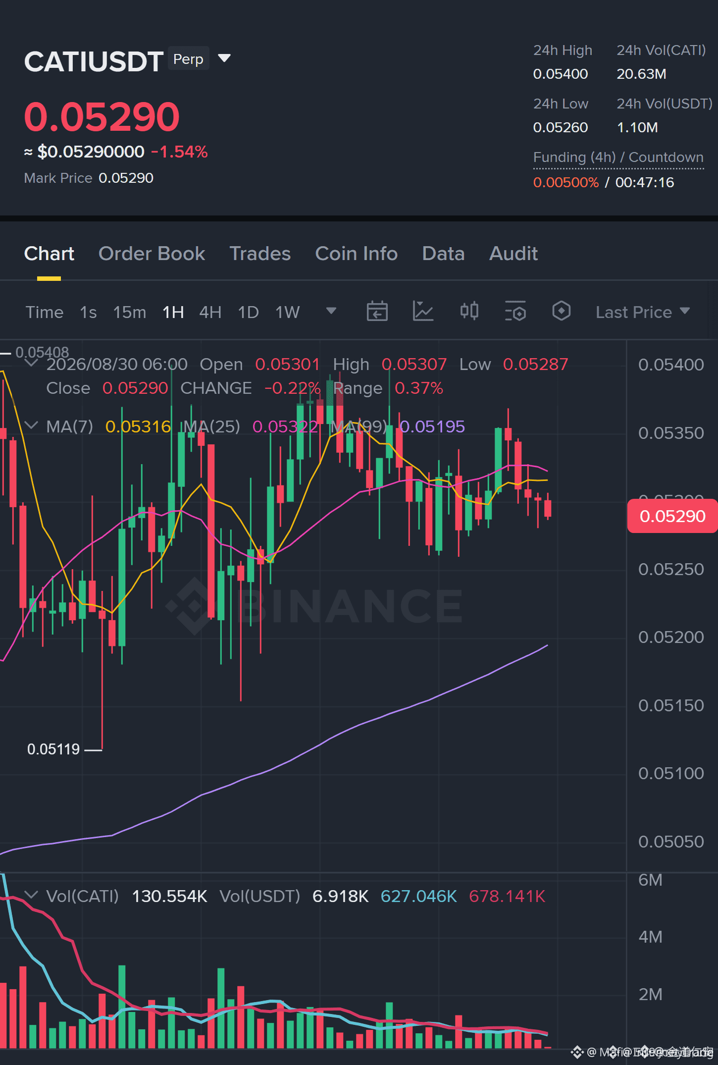Tap the -1.54% price change
The width and height of the screenshot is (718, 1065).
point(179,152)
